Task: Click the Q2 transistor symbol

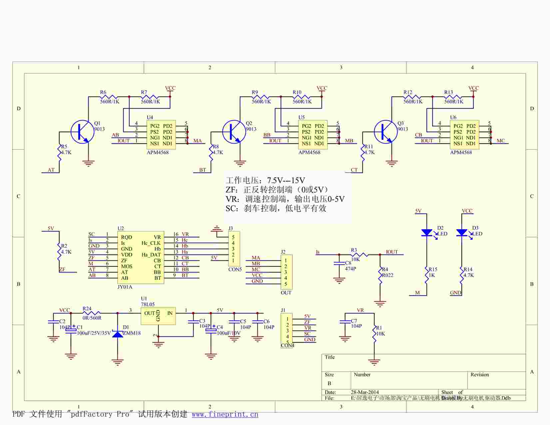Action: point(234,132)
